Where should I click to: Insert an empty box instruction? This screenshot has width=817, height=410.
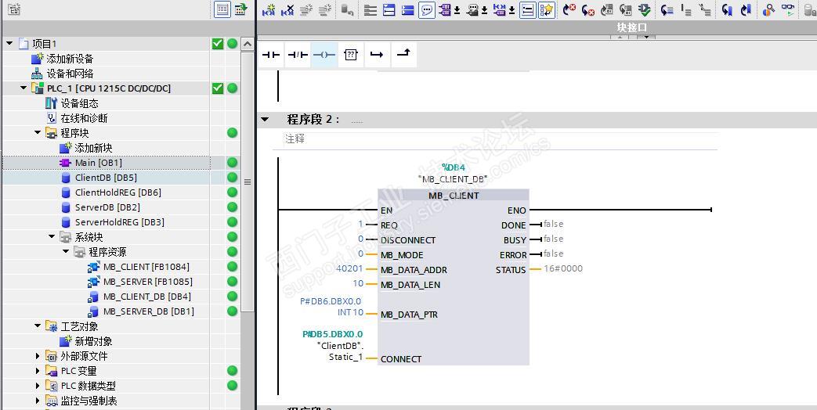click(x=351, y=55)
